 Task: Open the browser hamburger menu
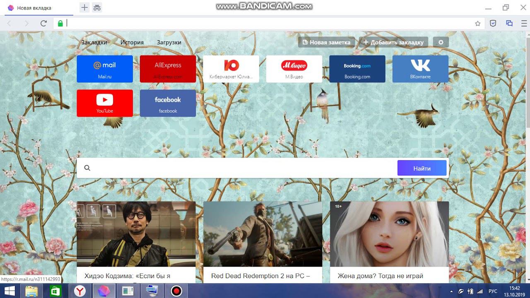tap(524, 24)
